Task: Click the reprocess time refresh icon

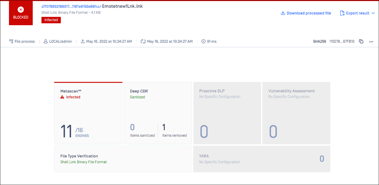Action: pyautogui.click(x=143, y=41)
